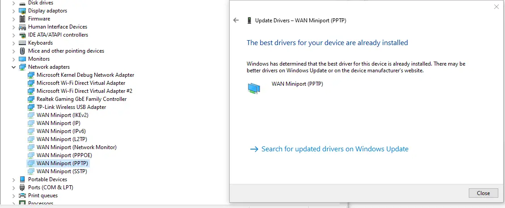Click the IDE ATA/ATAPI controllers icon
The width and height of the screenshot is (505, 208).
pos(22,35)
